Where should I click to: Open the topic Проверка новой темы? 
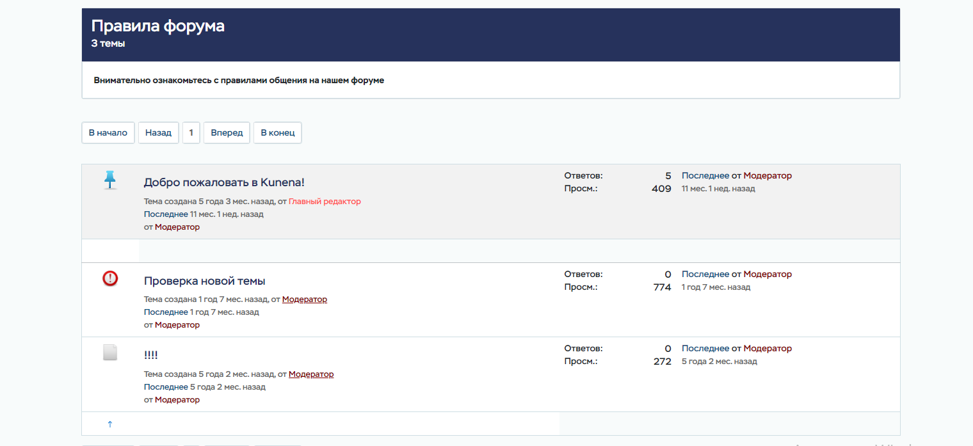click(204, 281)
